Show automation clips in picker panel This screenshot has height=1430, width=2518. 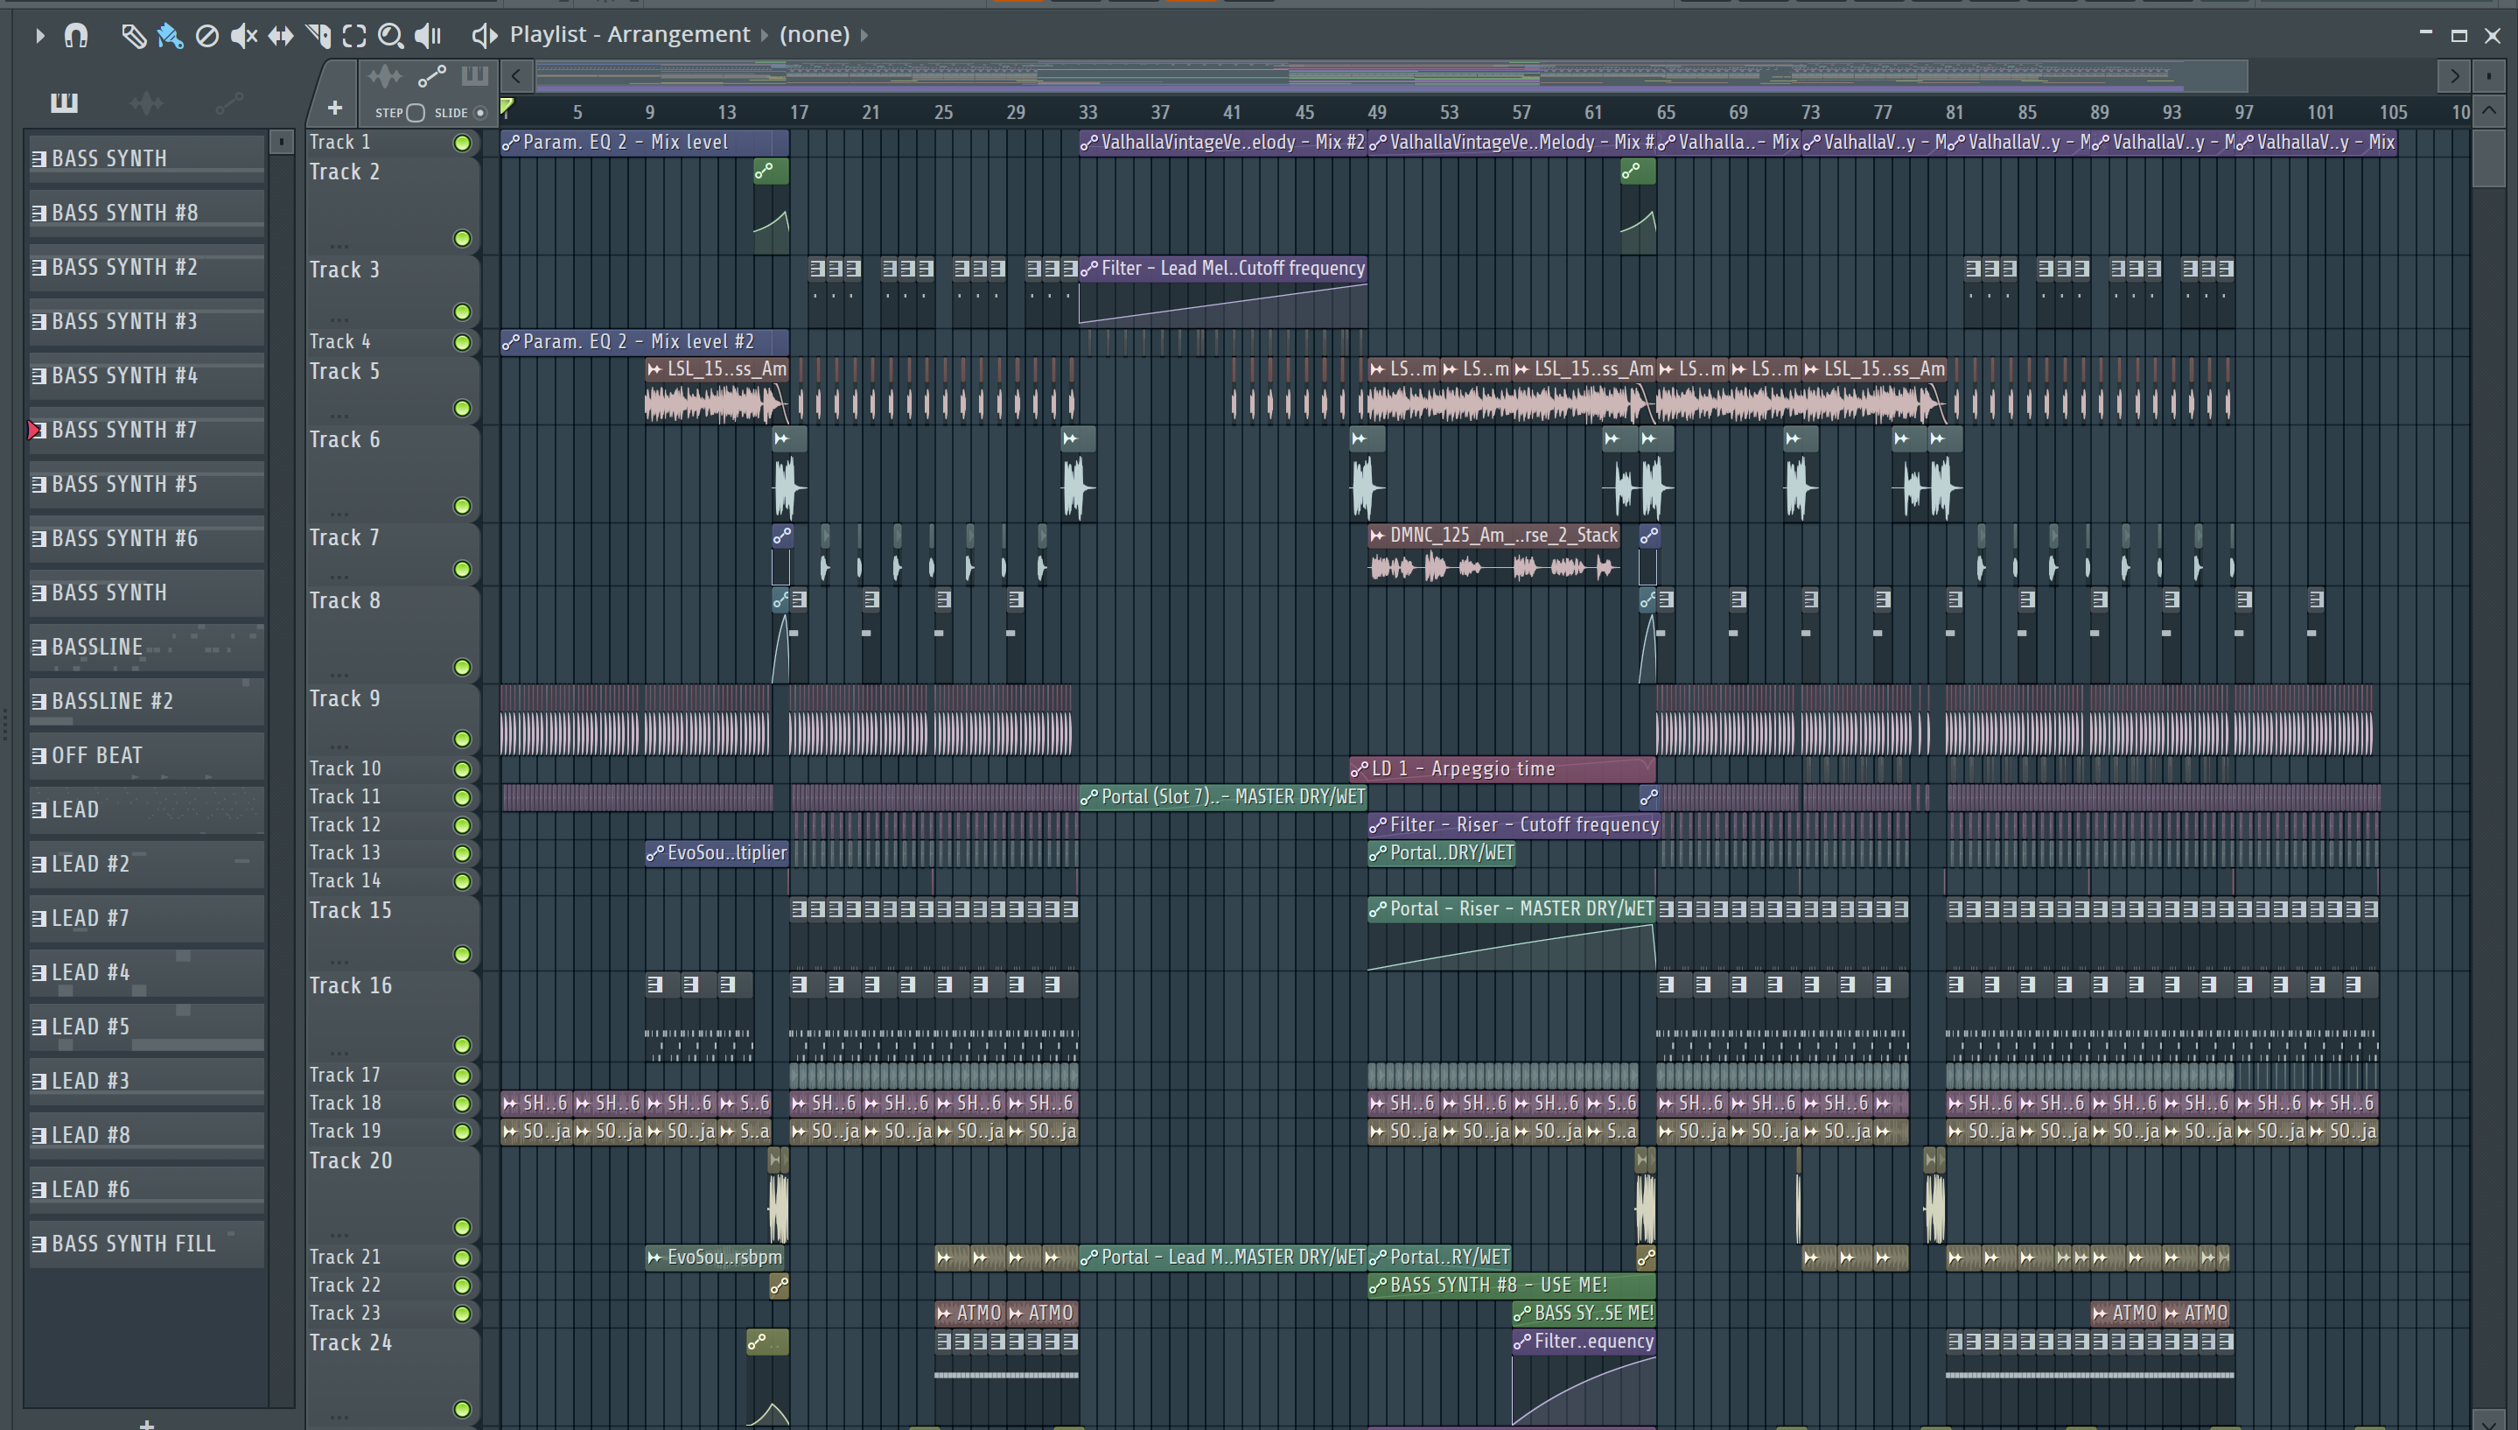click(228, 102)
